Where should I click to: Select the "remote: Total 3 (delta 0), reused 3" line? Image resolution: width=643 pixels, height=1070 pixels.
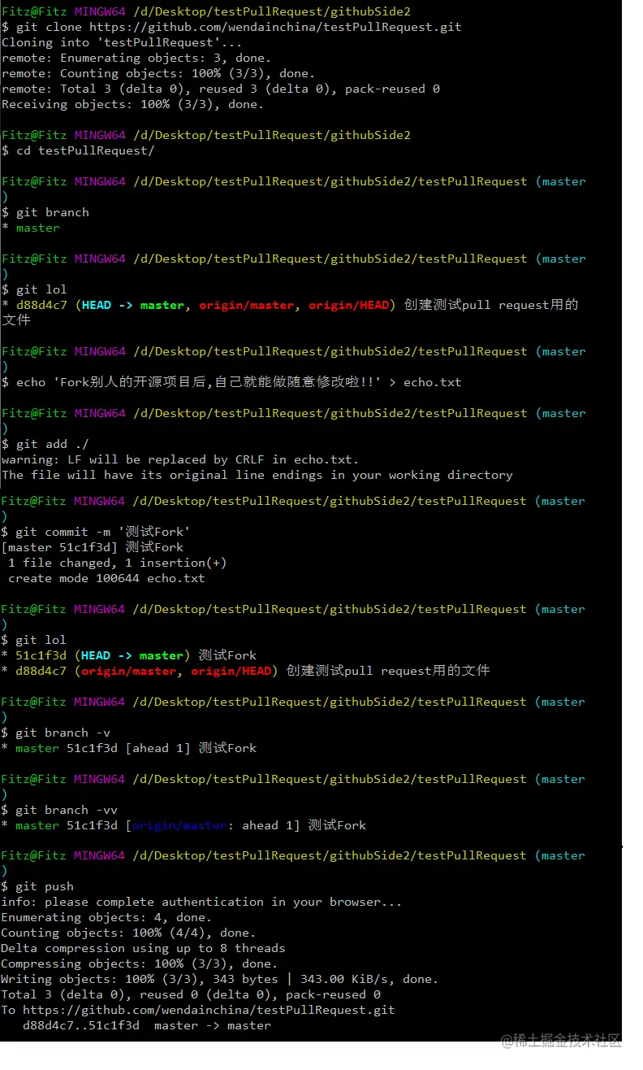(x=221, y=89)
